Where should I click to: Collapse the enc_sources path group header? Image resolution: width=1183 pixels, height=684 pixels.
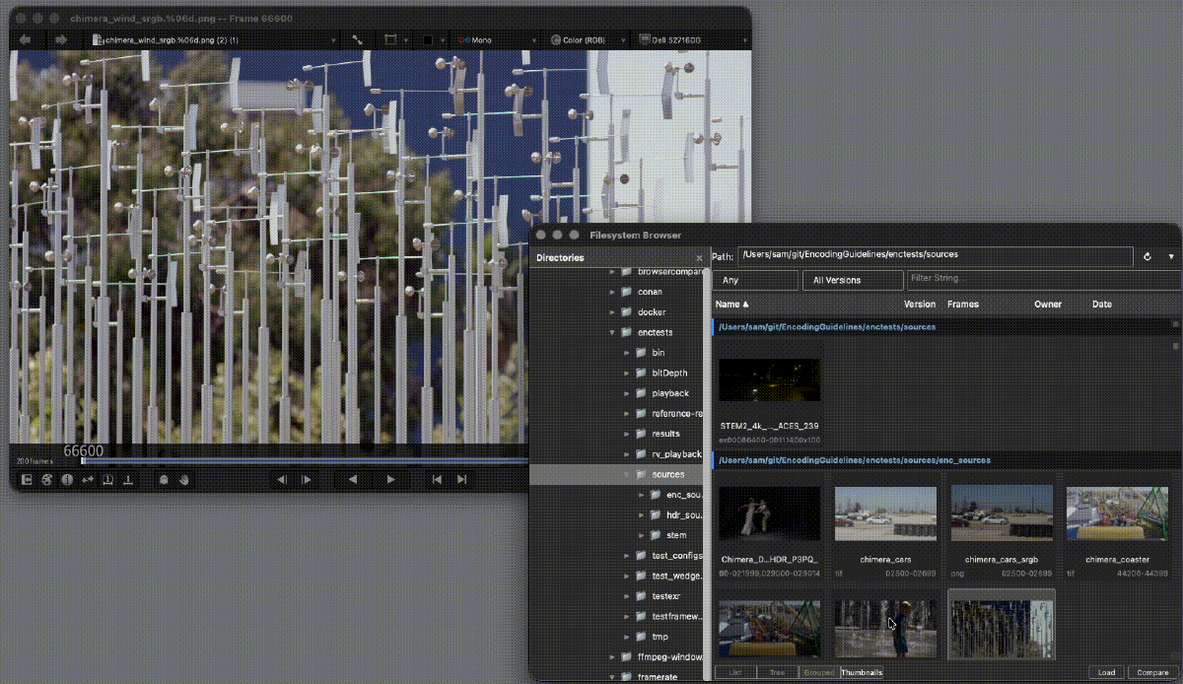944,459
